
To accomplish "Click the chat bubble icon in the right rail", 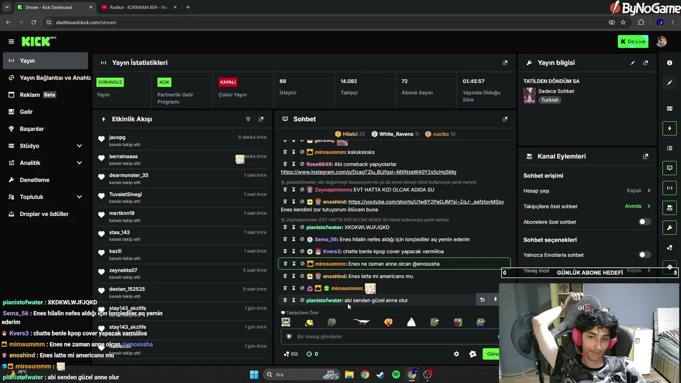I will pyautogui.click(x=669, y=168).
